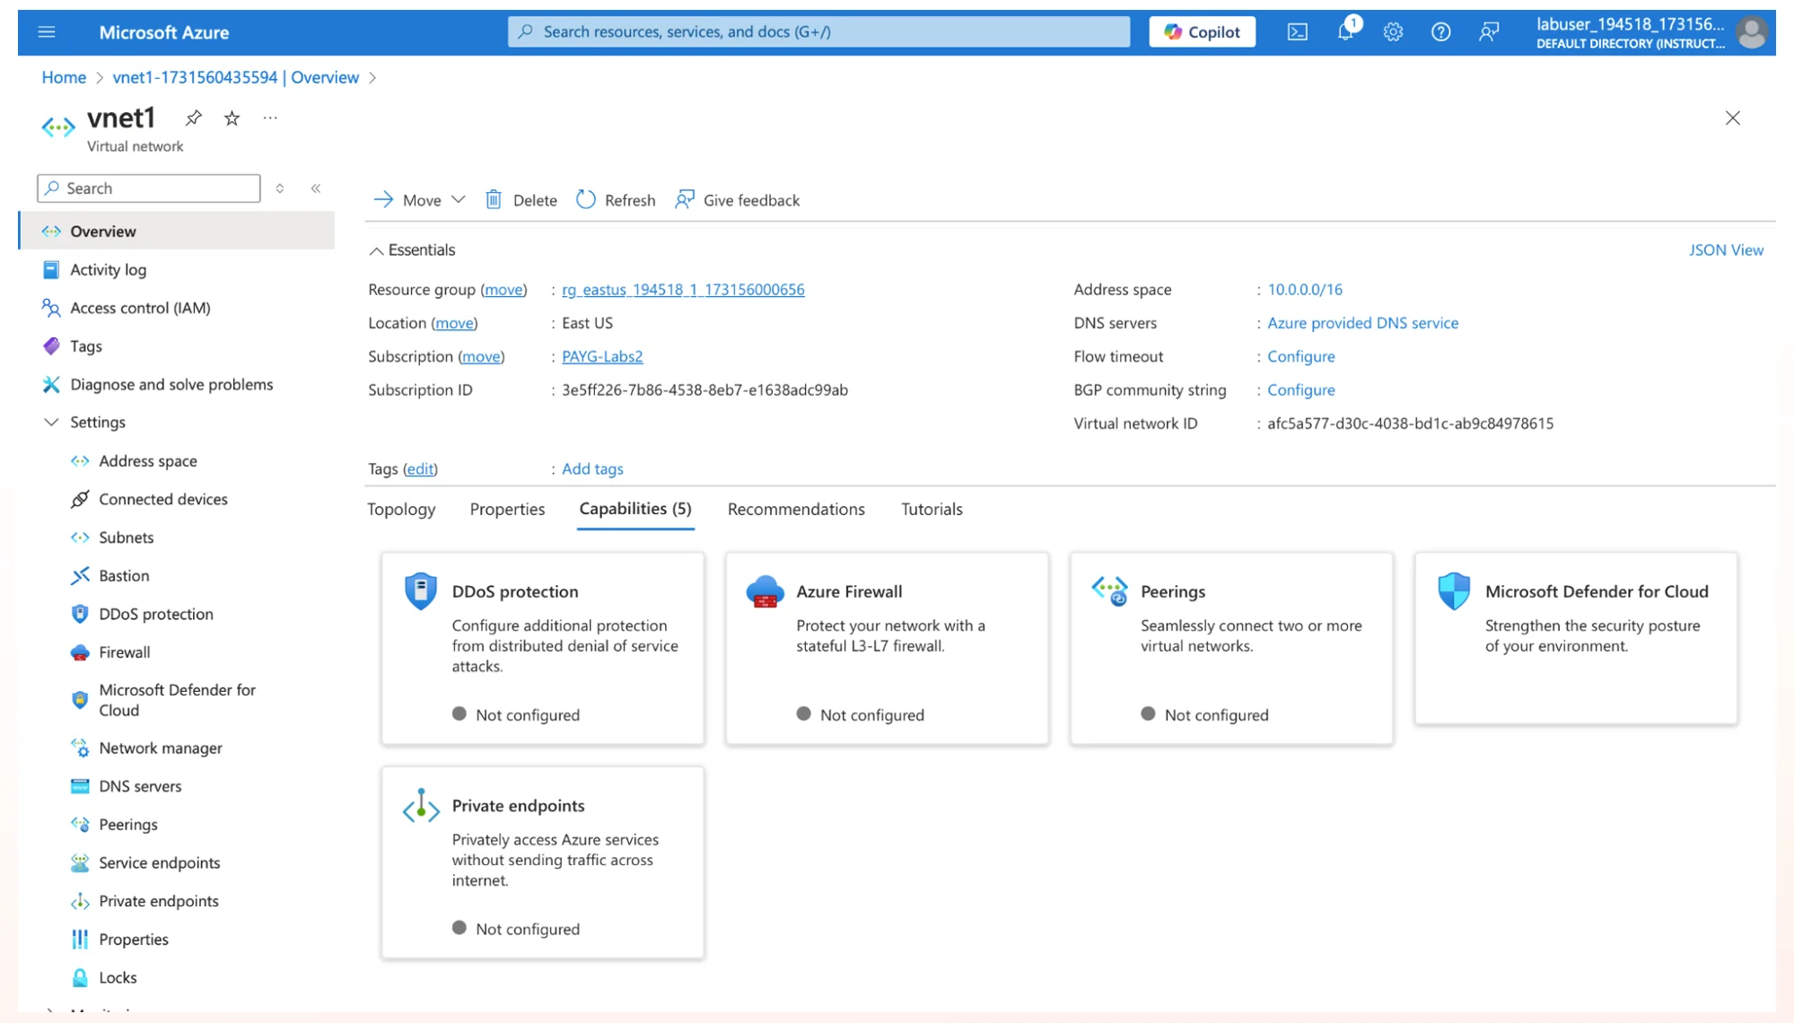Image resolution: width=1794 pixels, height=1023 pixels.
Task: Click Configure next to Flow timeout
Action: pyautogui.click(x=1300, y=356)
